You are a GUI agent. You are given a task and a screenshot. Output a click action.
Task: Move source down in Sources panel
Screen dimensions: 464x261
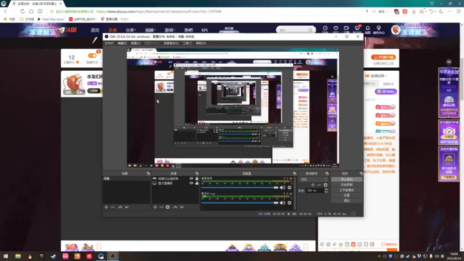click(x=182, y=207)
